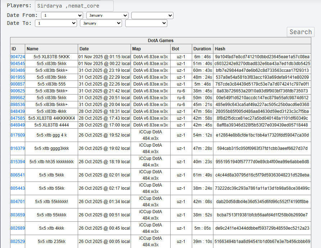
Task: Click duration 61m : 49s
Action: point(203,175)
